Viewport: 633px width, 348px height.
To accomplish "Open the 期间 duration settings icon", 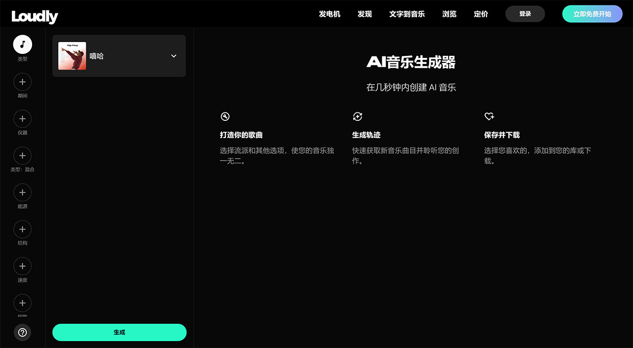I will 22,82.
